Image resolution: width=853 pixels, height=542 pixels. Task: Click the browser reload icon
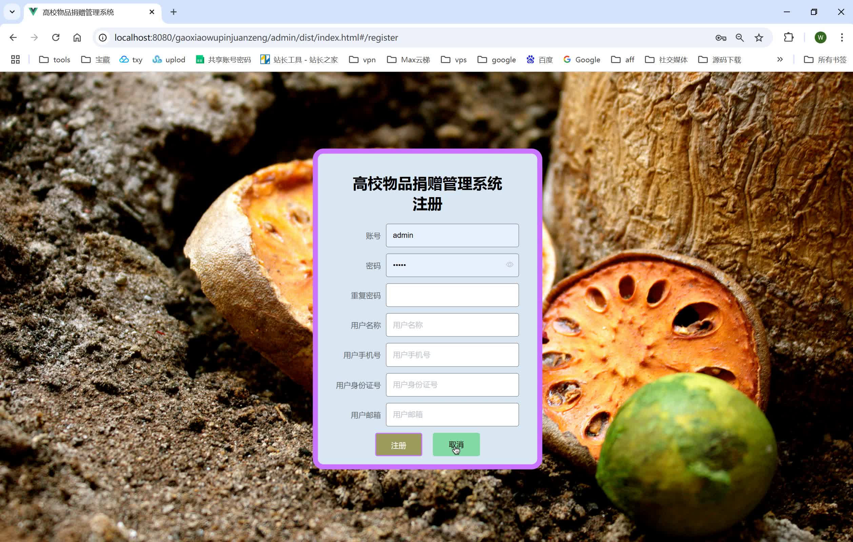click(x=56, y=38)
